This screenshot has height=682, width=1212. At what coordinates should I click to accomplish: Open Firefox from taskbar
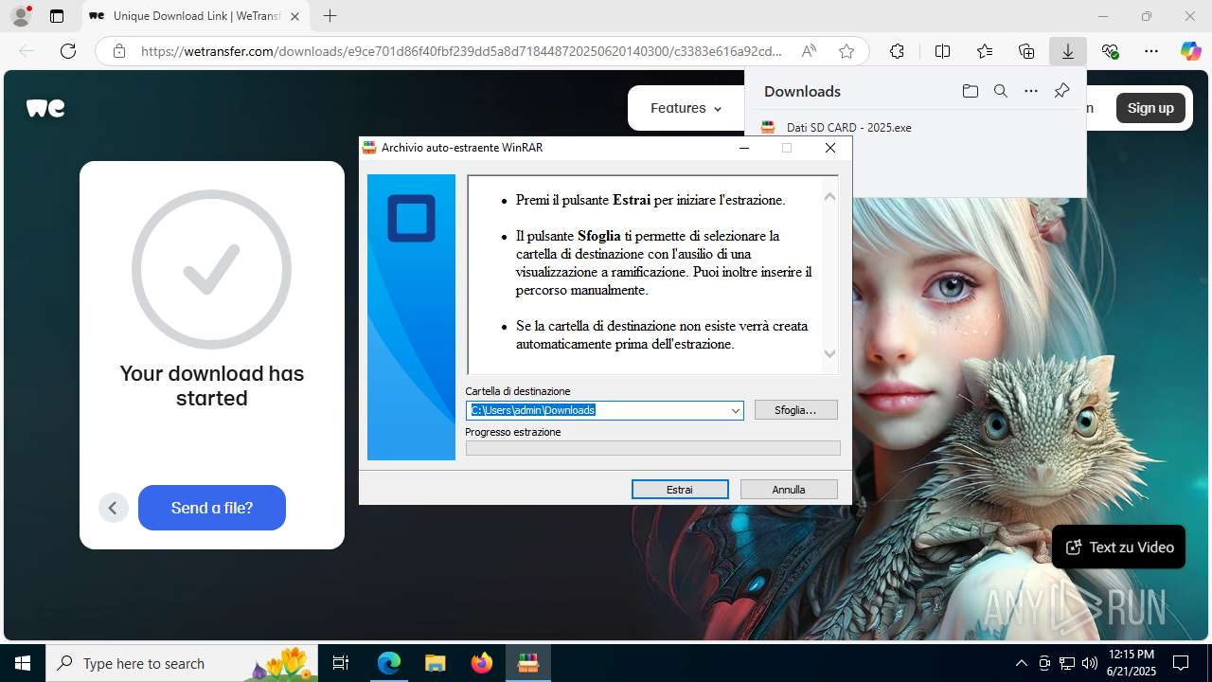[x=481, y=663]
